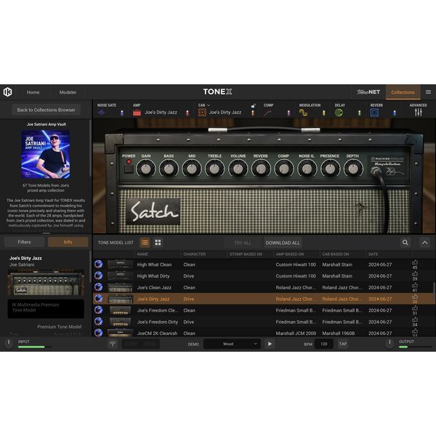The height and width of the screenshot is (436, 436).
Task: Click the Try All button
Action: pos(243,243)
